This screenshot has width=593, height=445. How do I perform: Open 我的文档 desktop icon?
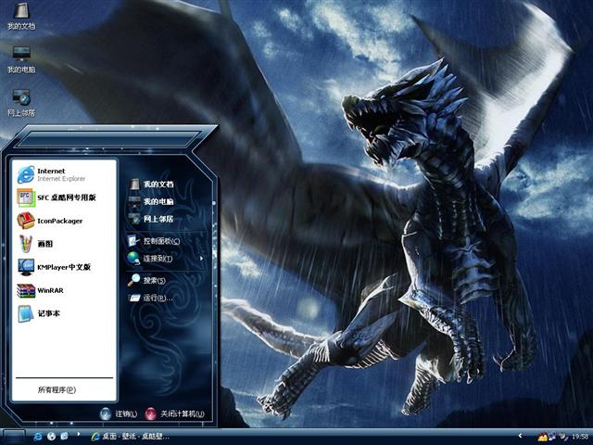(21, 17)
